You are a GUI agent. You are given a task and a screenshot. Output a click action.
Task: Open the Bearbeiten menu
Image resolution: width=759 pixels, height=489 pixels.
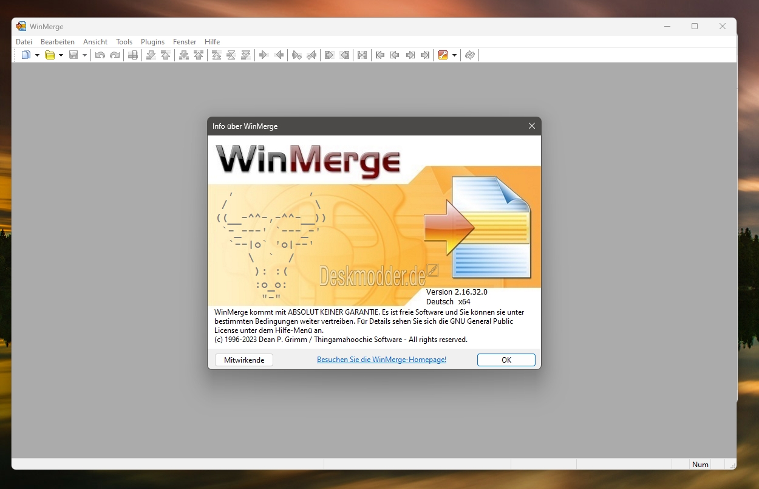coord(58,42)
